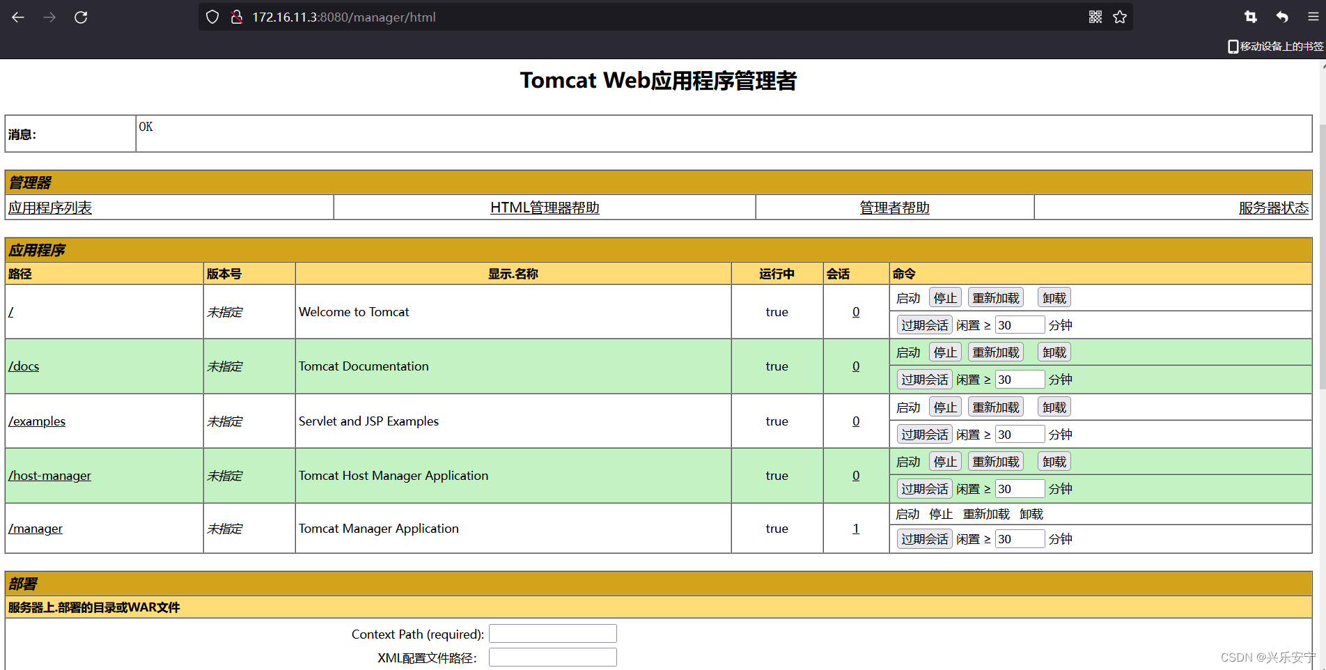This screenshot has height=670, width=1326.
Task: Click the sessions count 0 for /docs
Action: tap(856, 366)
